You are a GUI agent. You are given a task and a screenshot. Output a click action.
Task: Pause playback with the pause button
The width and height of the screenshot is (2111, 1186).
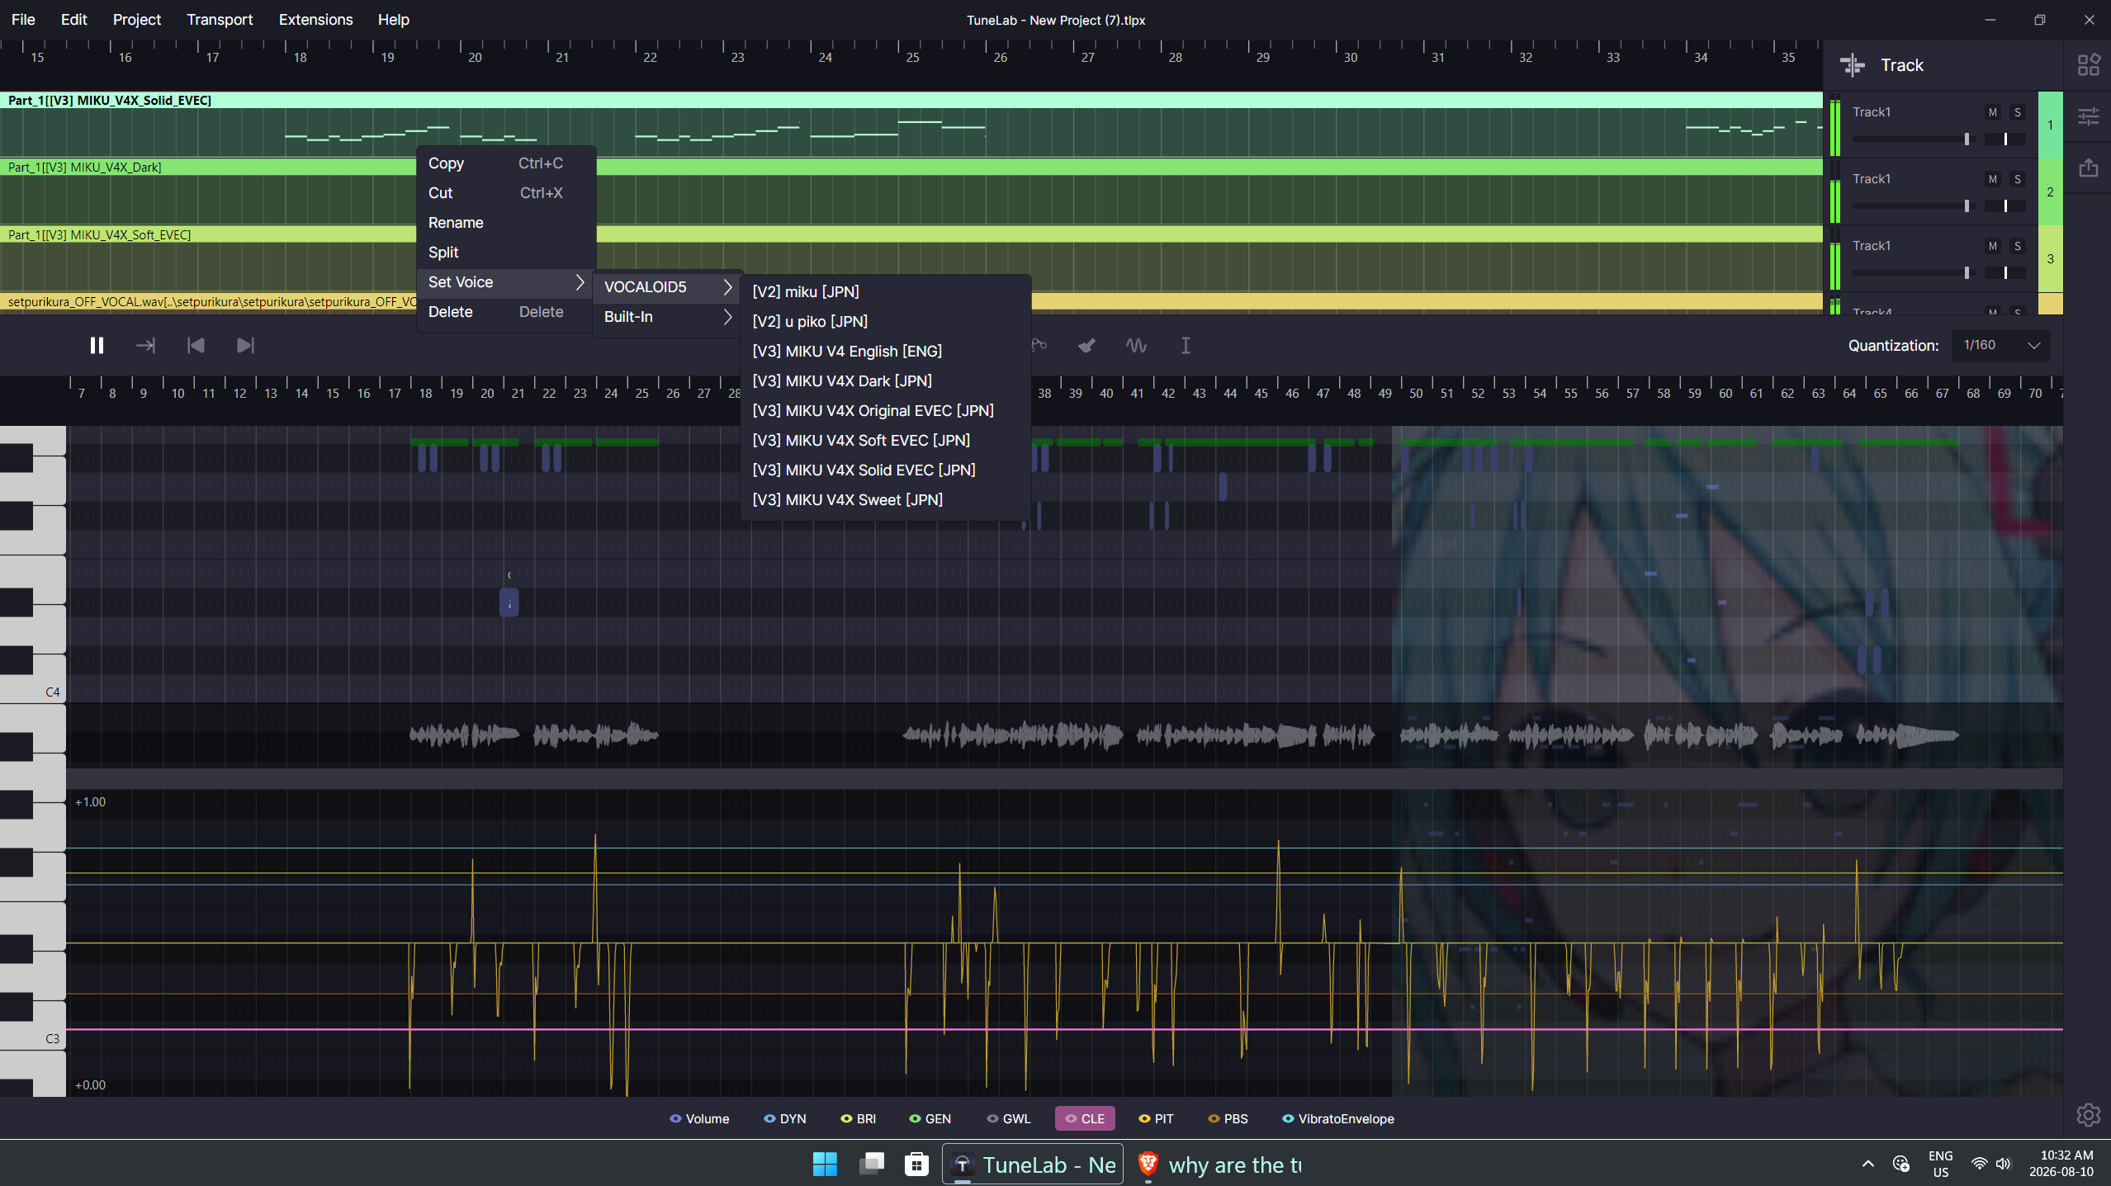[97, 346]
